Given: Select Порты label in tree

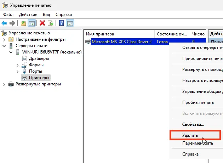Looking at the screenshot, I should pos(35,71).
